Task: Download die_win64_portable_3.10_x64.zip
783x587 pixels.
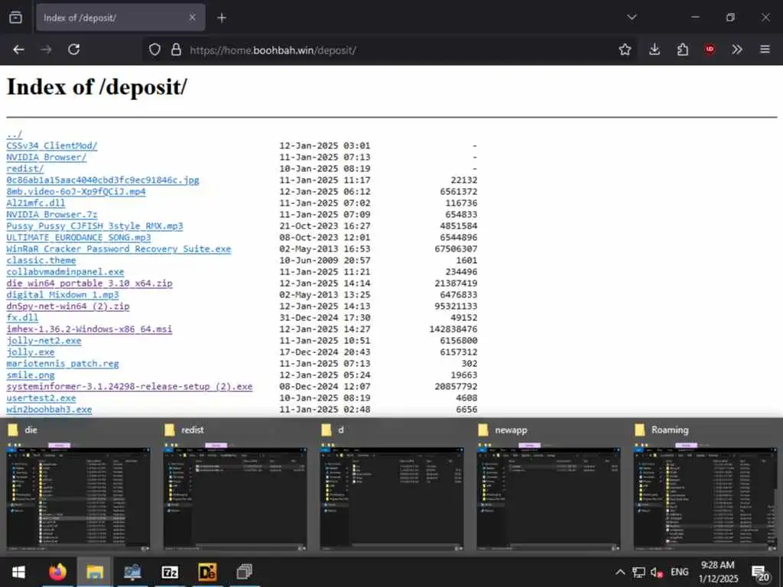Action: point(89,284)
